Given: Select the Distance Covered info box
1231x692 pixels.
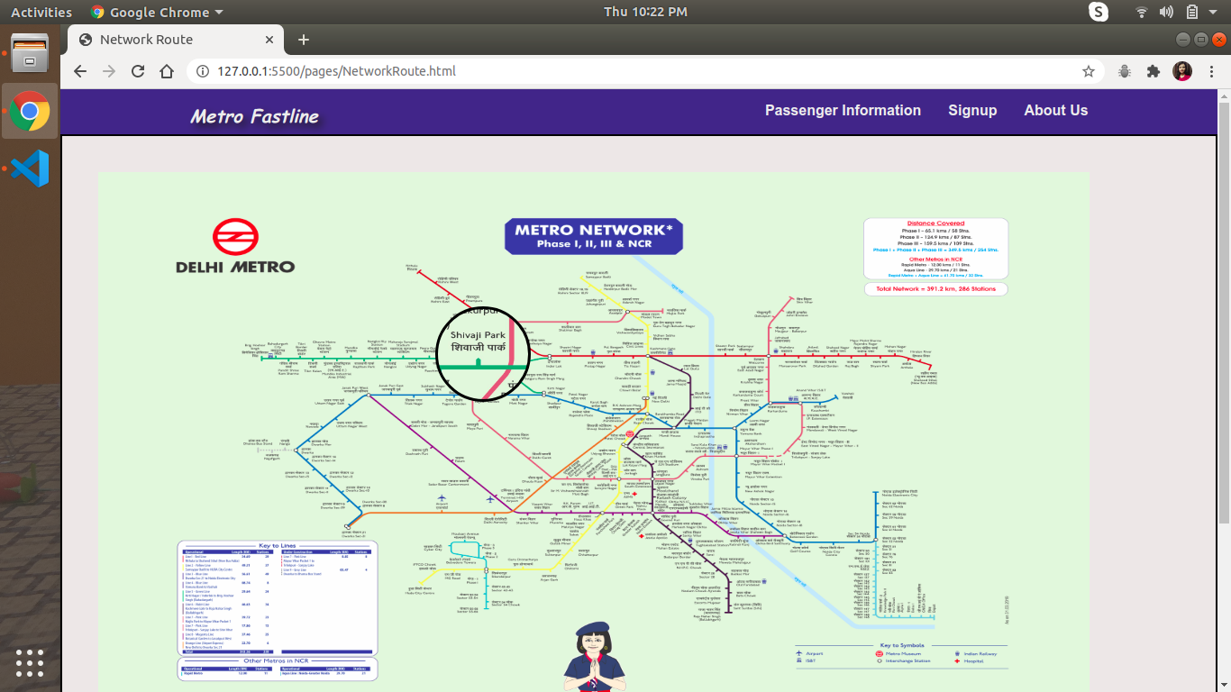Looking at the screenshot, I should [x=935, y=248].
